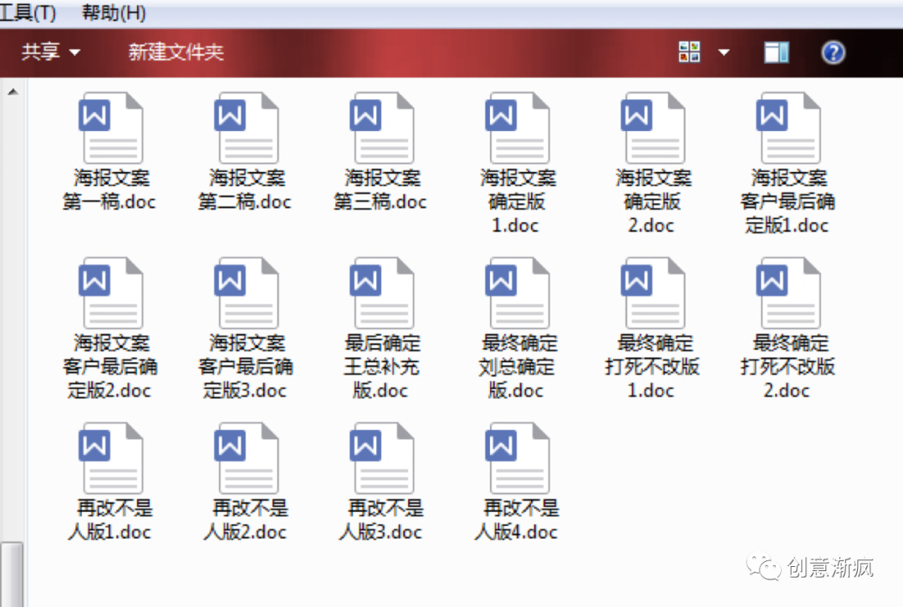This screenshot has height=607, width=903.
Task: Click the change view icon
Action: tap(689, 53)
